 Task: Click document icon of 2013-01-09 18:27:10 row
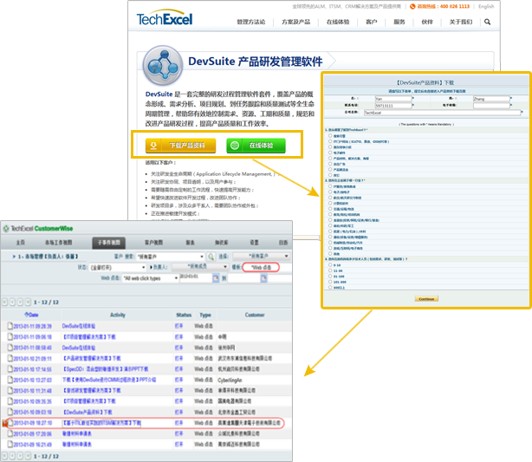click(x=10, y=423)
